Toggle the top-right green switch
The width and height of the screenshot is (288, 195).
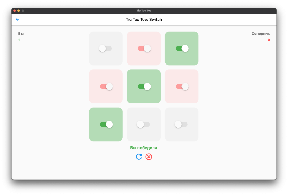[x=182, y=49]
